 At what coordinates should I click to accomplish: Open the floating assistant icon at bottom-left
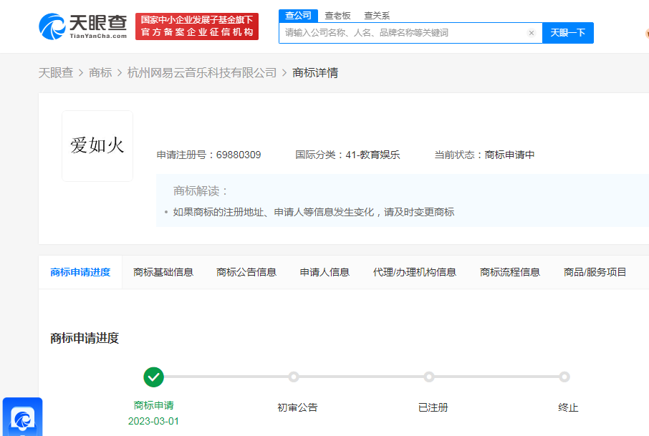23,418
